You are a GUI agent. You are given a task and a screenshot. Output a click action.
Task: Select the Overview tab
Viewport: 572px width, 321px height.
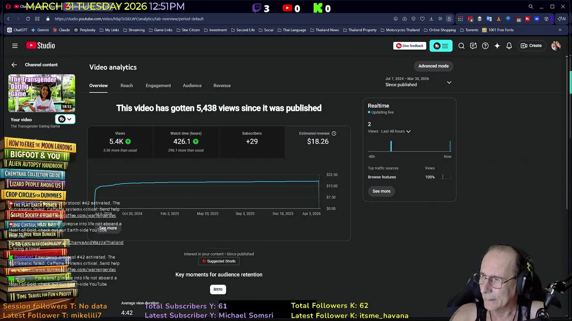[98, 86]
